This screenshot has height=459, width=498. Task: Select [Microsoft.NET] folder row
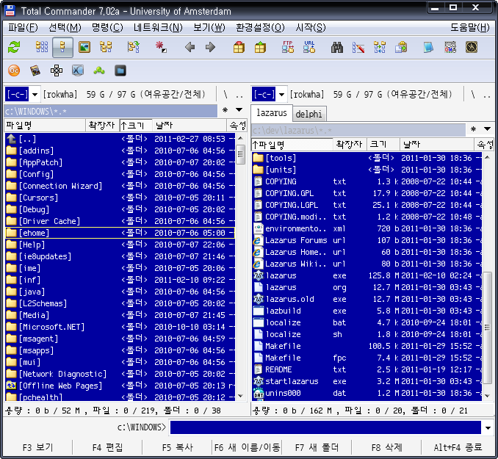(120, 327)
